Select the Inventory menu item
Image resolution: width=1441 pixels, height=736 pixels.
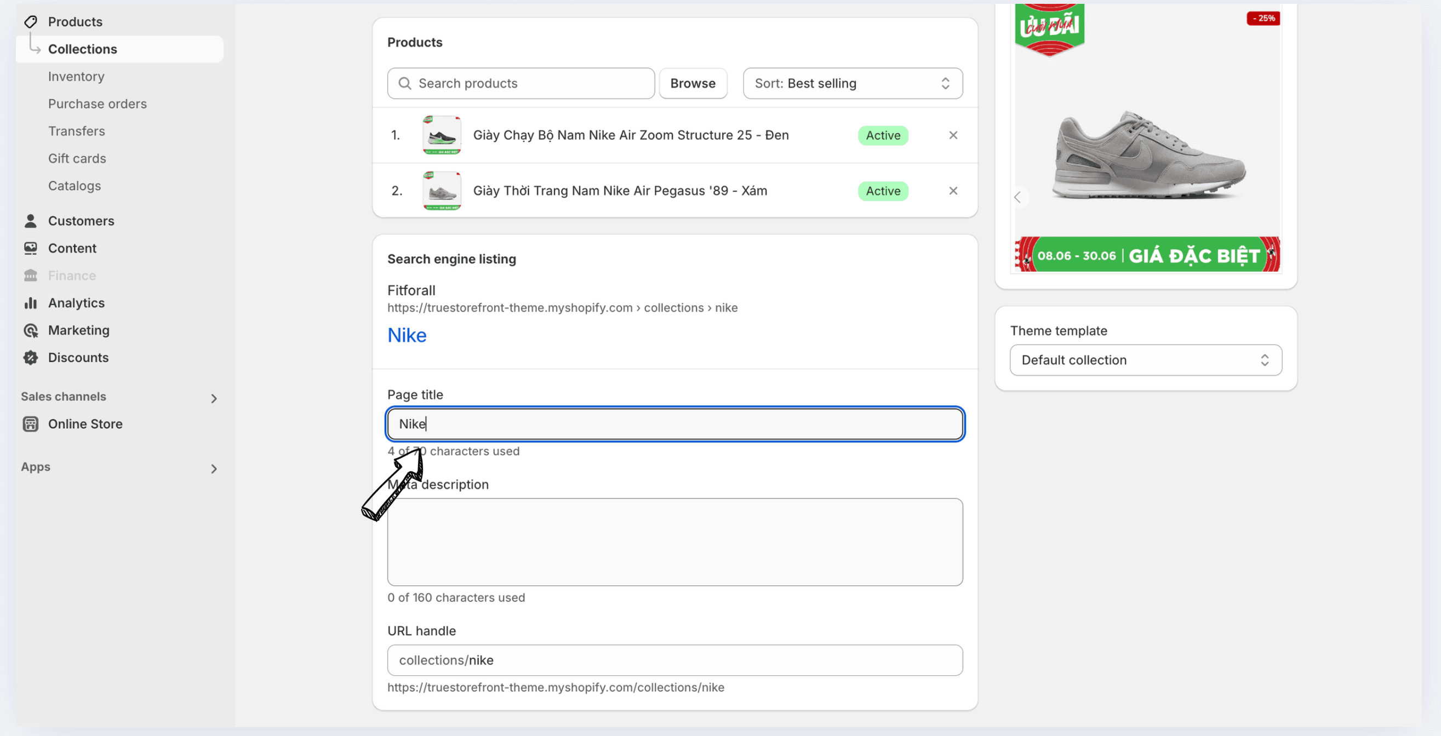point(76,76)
